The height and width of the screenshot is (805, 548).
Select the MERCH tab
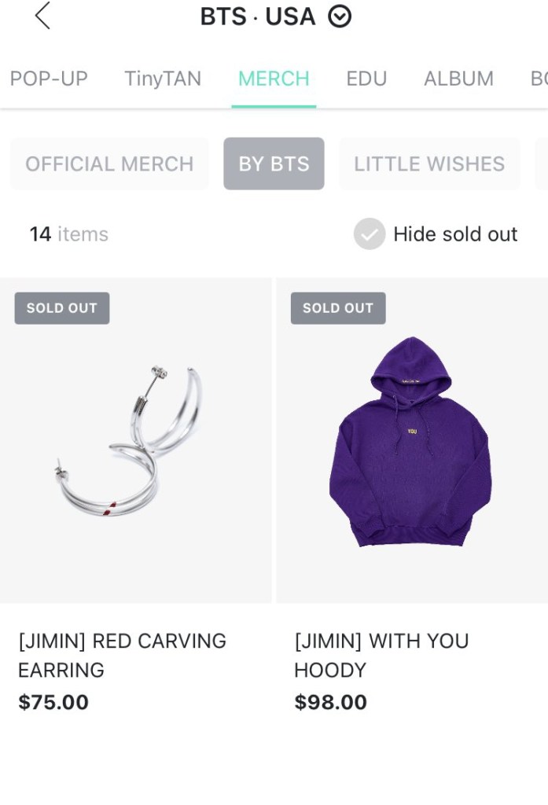[274, 79]
